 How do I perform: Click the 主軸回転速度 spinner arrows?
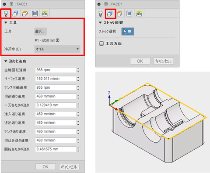click(x=78, y=70)
